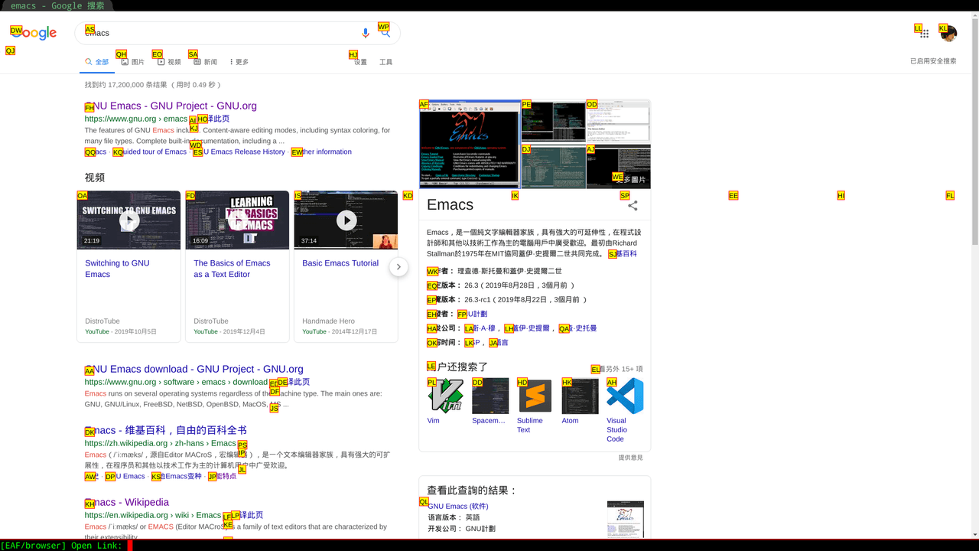Open the Visual Studio Code icon
This screenshot has height=551, width=979.
[625, 396]
